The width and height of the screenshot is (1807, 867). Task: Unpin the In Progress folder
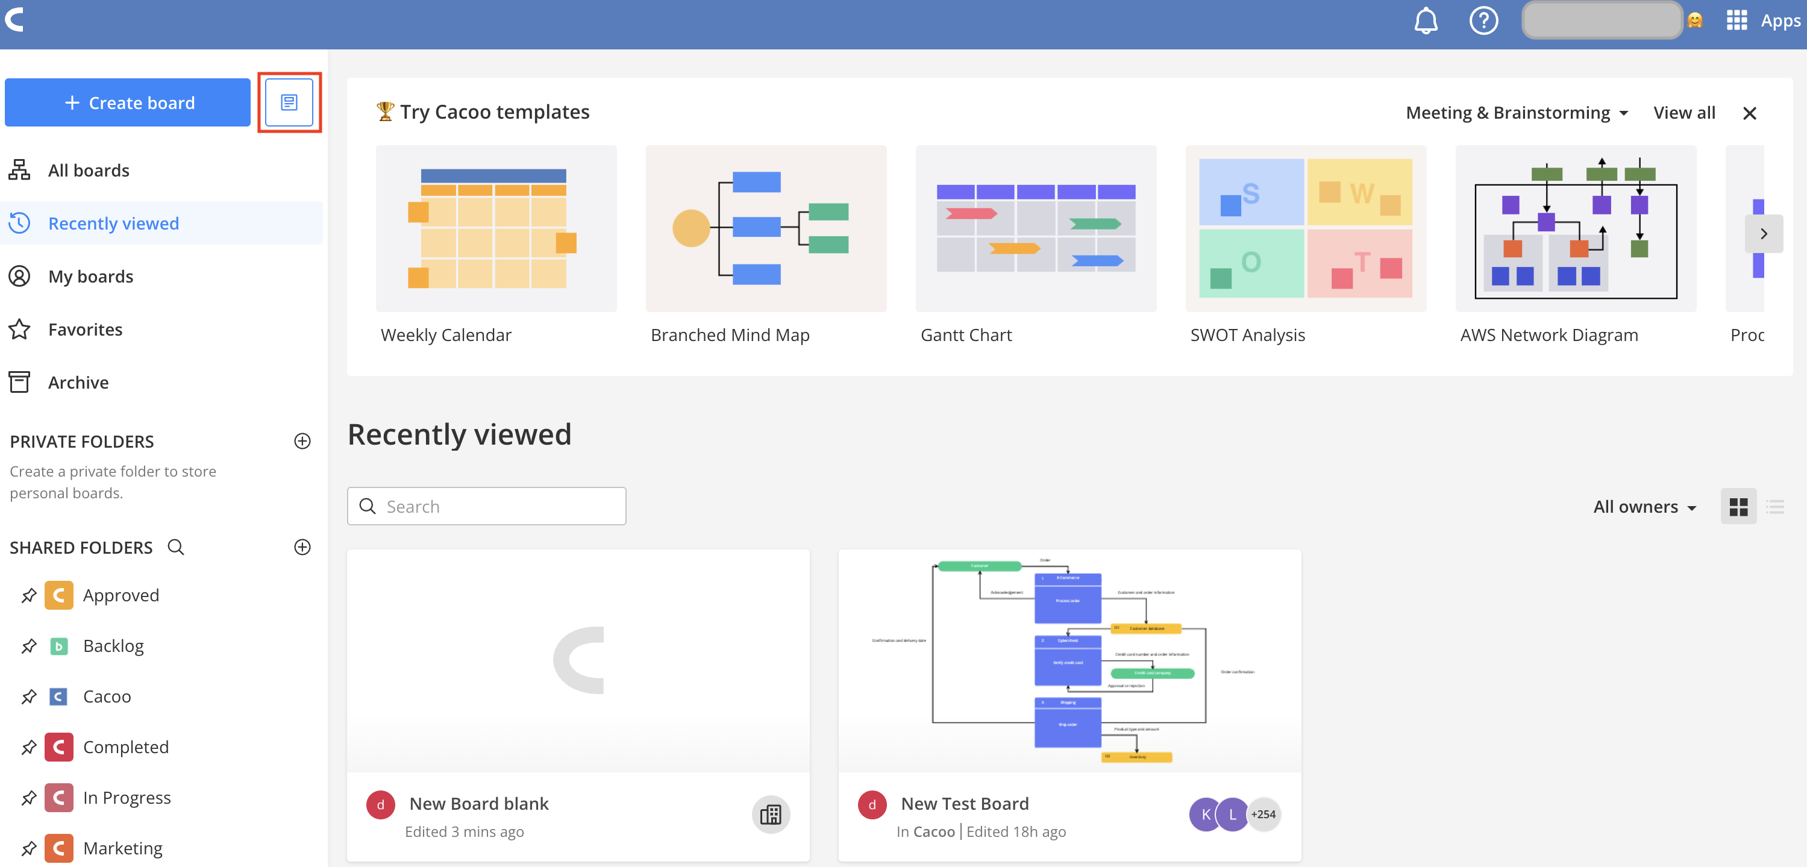[29, 798]
